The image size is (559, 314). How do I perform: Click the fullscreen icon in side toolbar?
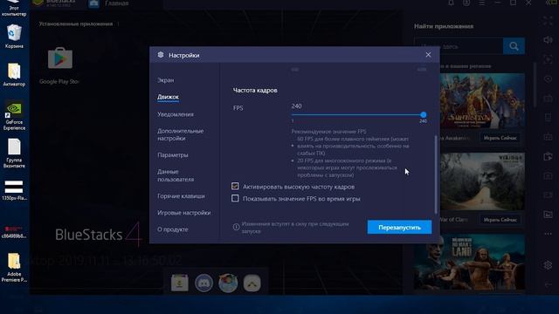pos(548,21)
